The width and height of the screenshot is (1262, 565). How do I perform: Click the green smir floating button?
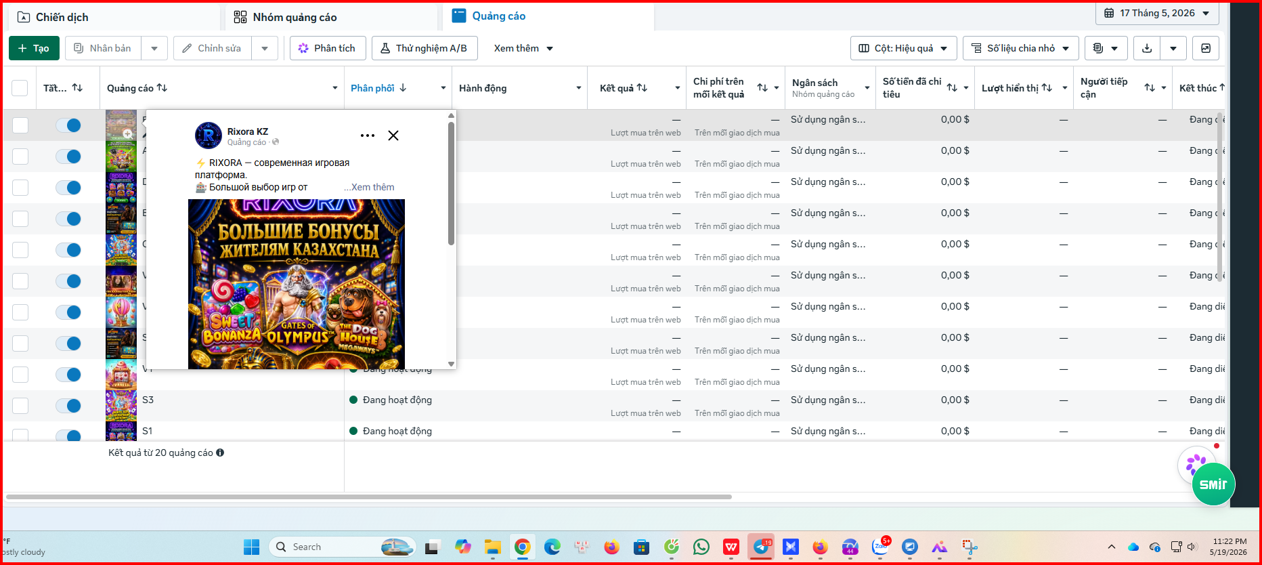click(1213, 484)
